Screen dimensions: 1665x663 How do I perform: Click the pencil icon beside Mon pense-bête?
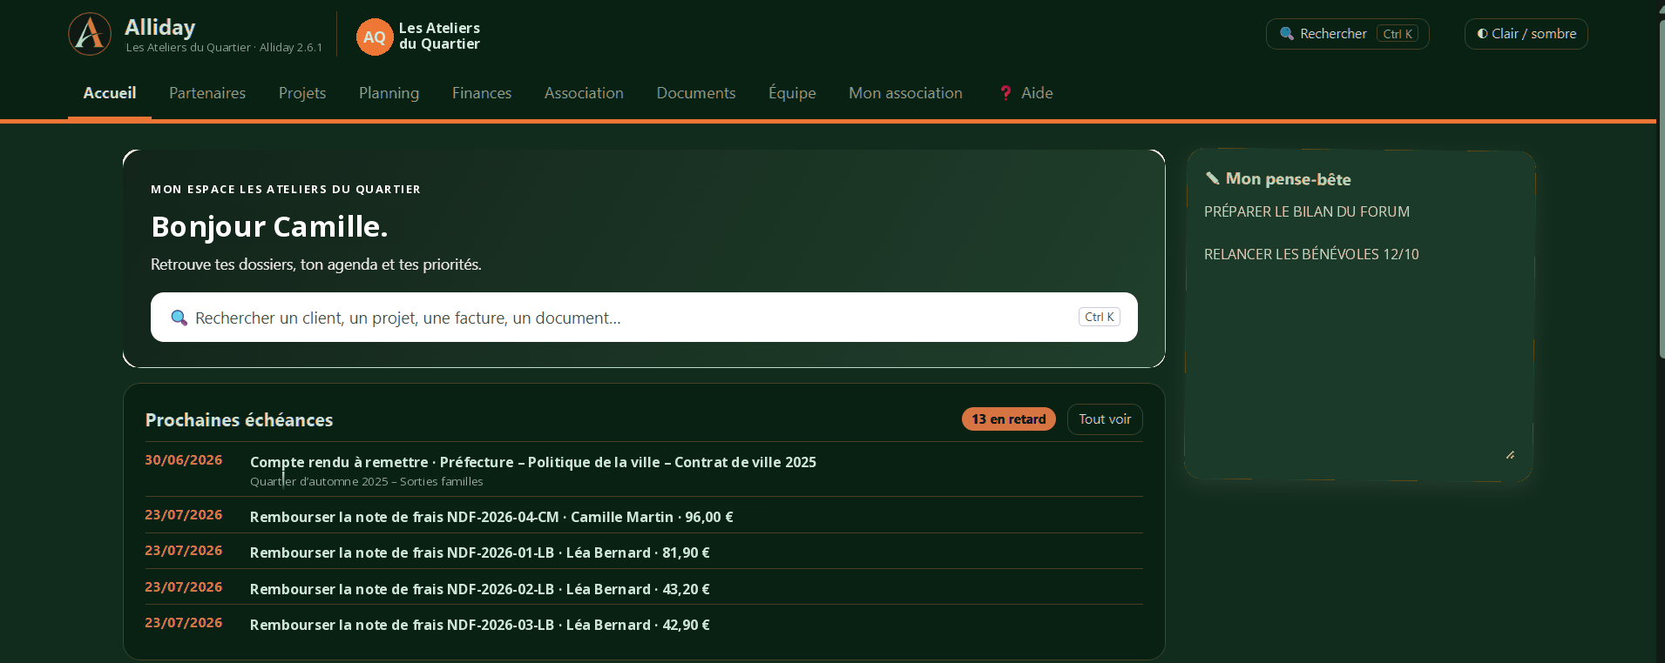click(x=1212, y=178)
